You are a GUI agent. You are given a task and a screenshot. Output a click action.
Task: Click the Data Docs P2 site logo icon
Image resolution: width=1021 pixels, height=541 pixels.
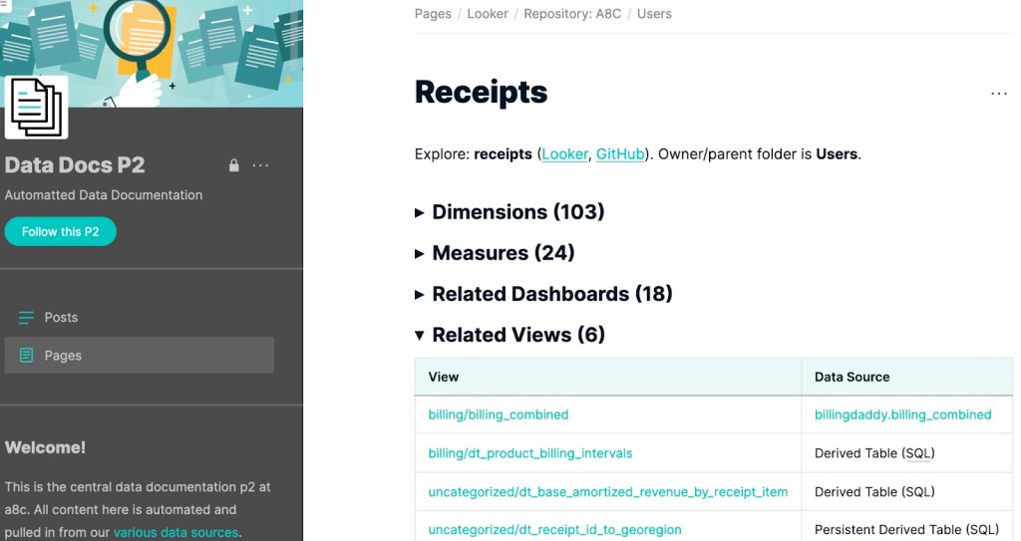(37, 107)
